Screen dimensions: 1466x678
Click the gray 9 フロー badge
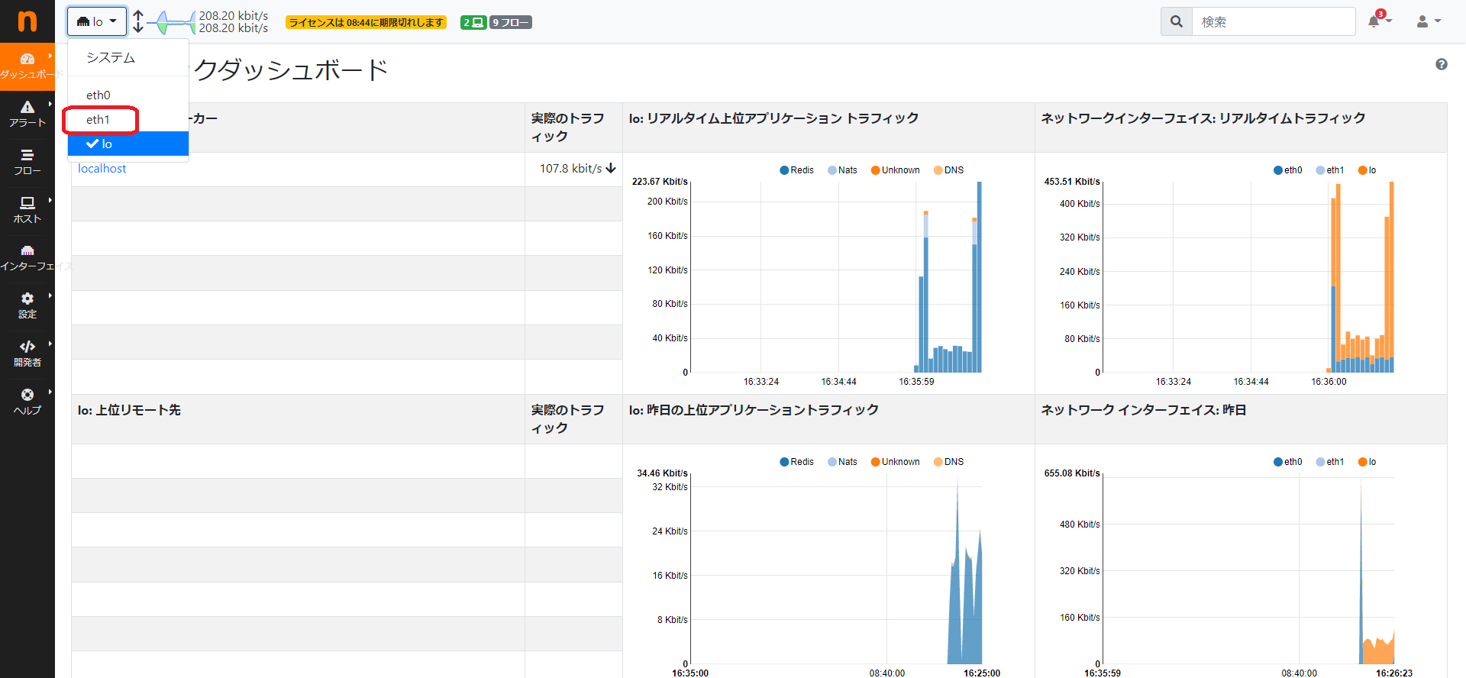pos(511,22)
